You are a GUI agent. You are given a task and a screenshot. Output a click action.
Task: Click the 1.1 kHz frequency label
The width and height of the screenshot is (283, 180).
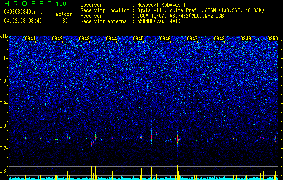[x=4, y=58]
